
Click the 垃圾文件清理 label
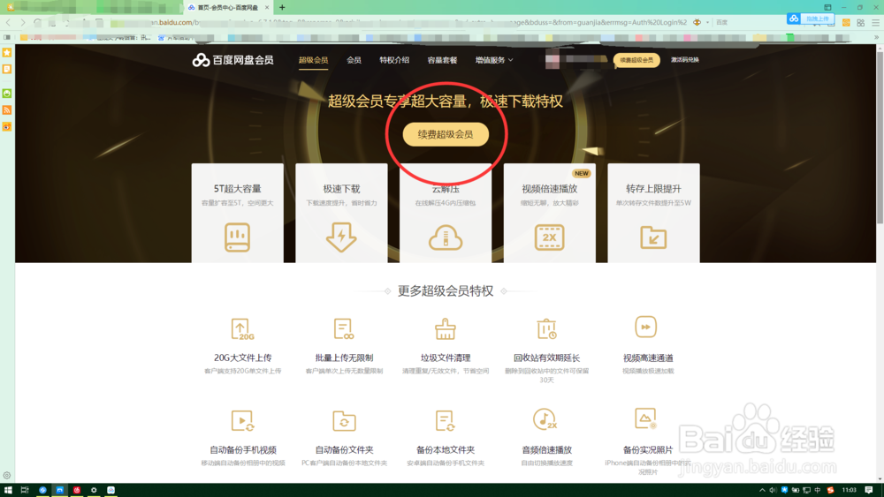[x=446, y=358]
